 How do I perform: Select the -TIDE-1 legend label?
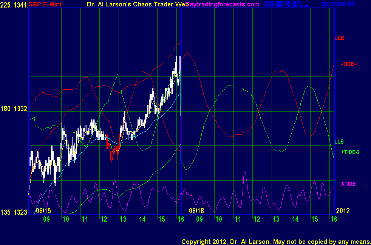tap(349, 64)
